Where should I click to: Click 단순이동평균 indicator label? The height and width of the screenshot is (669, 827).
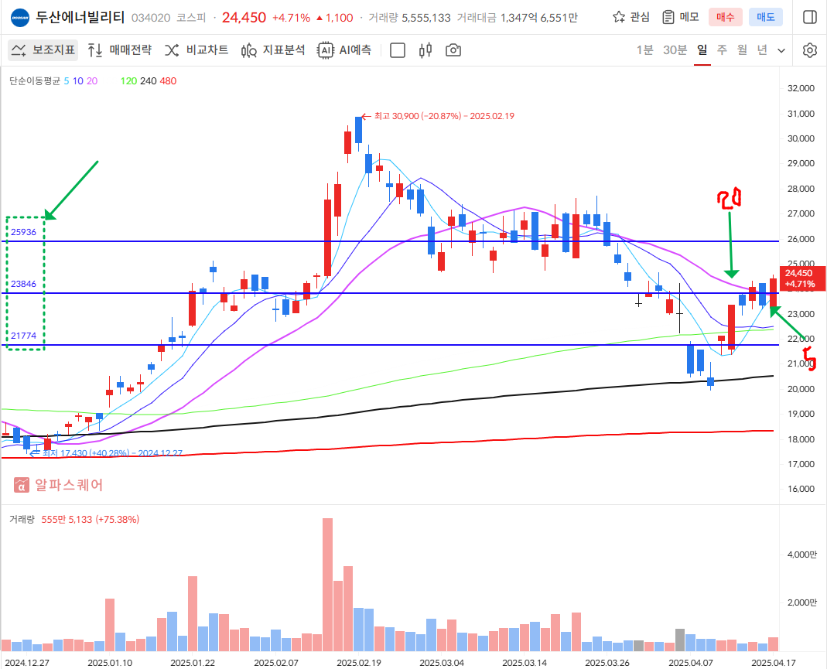point(35,81)
